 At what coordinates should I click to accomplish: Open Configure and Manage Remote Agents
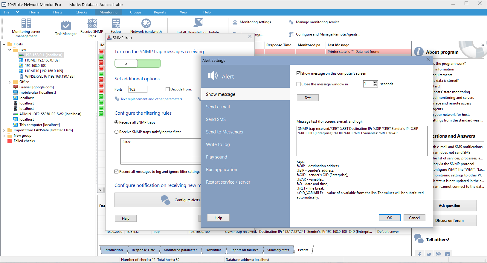(325, 34)
